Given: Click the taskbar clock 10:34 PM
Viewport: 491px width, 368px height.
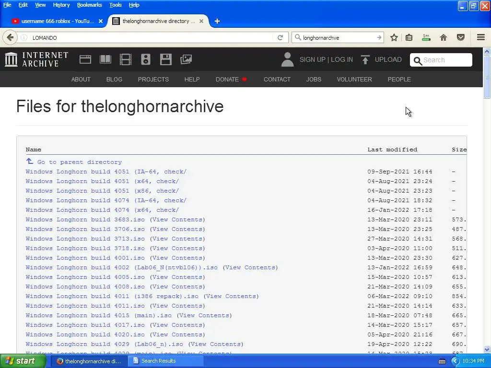Looking at the screenshot, I should (473, 361).
